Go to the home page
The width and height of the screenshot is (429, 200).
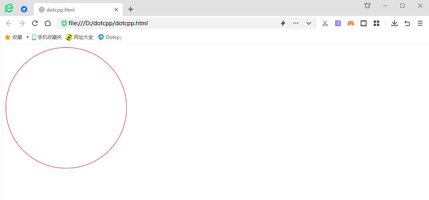48,23
